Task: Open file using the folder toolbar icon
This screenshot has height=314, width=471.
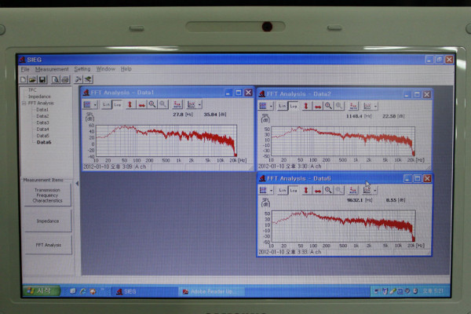Action: (32, 79)
